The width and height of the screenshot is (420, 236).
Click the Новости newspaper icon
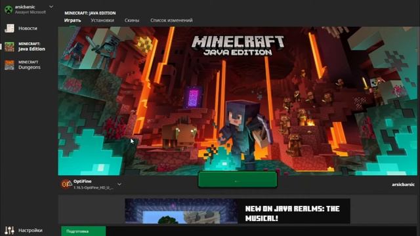tap(9, 28)
